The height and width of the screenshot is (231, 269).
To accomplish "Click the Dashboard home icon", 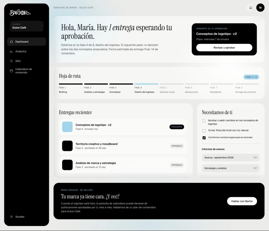I will click(12, 42).
